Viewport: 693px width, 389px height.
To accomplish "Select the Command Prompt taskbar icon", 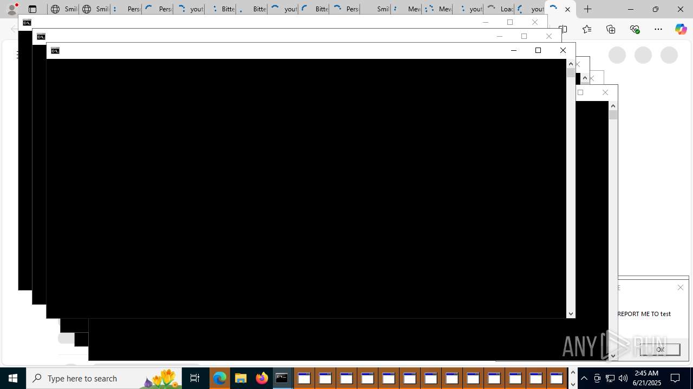I will pos(283,378).
